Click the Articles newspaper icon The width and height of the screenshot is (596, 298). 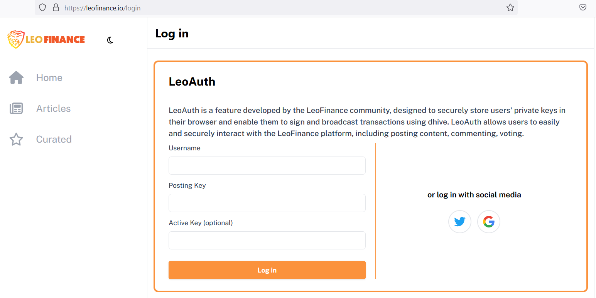pyautogui.click(x=16, y=108)
